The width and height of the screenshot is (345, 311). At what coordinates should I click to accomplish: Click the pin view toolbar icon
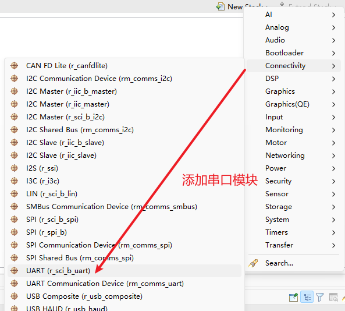click(x=294, y=297)
